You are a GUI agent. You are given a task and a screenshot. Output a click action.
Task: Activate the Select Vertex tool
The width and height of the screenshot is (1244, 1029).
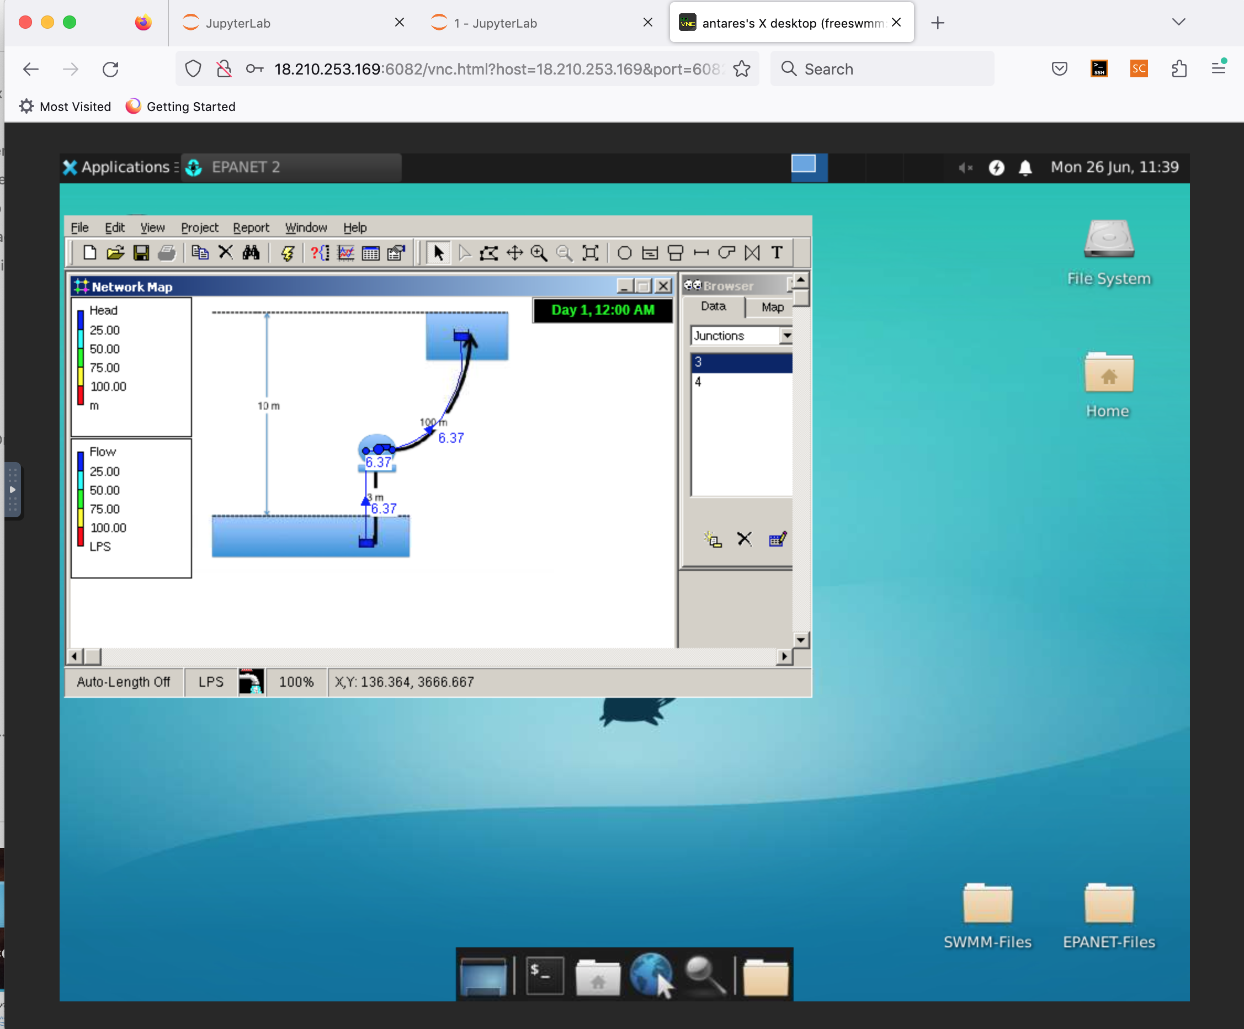pos(464,253)
